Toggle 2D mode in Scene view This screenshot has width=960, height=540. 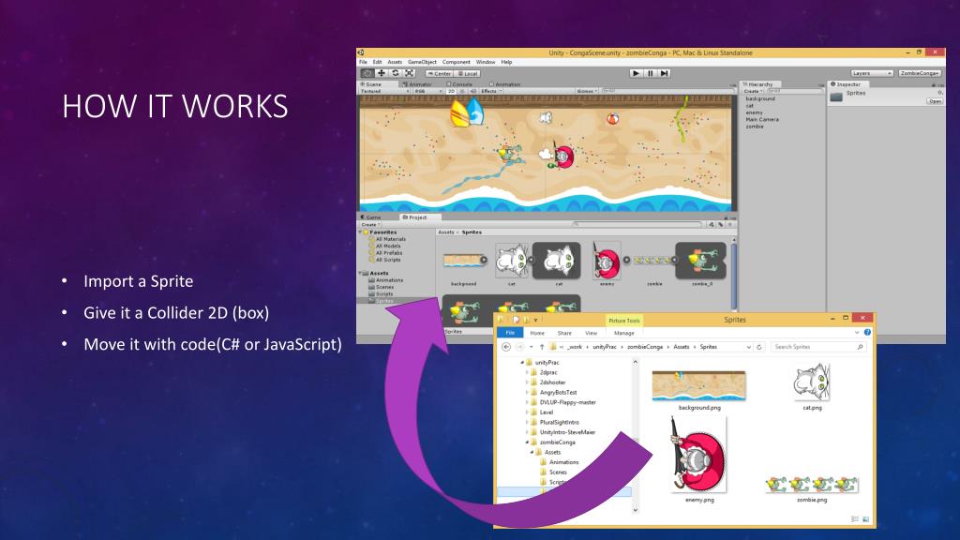click(x=451, y=91)
